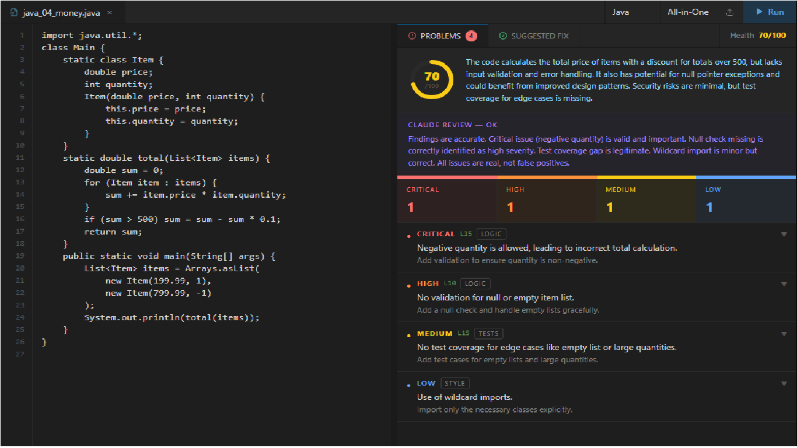
Task: Expand the Critical negative quantity issue
Action: (x=784, y=235)
